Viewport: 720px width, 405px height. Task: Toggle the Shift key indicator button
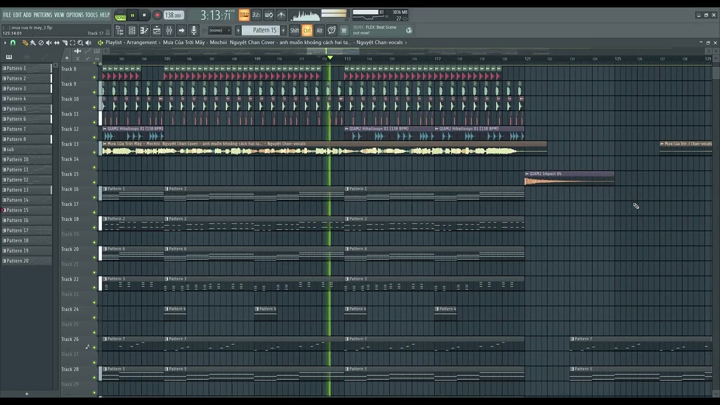click(x=295, y=30)
